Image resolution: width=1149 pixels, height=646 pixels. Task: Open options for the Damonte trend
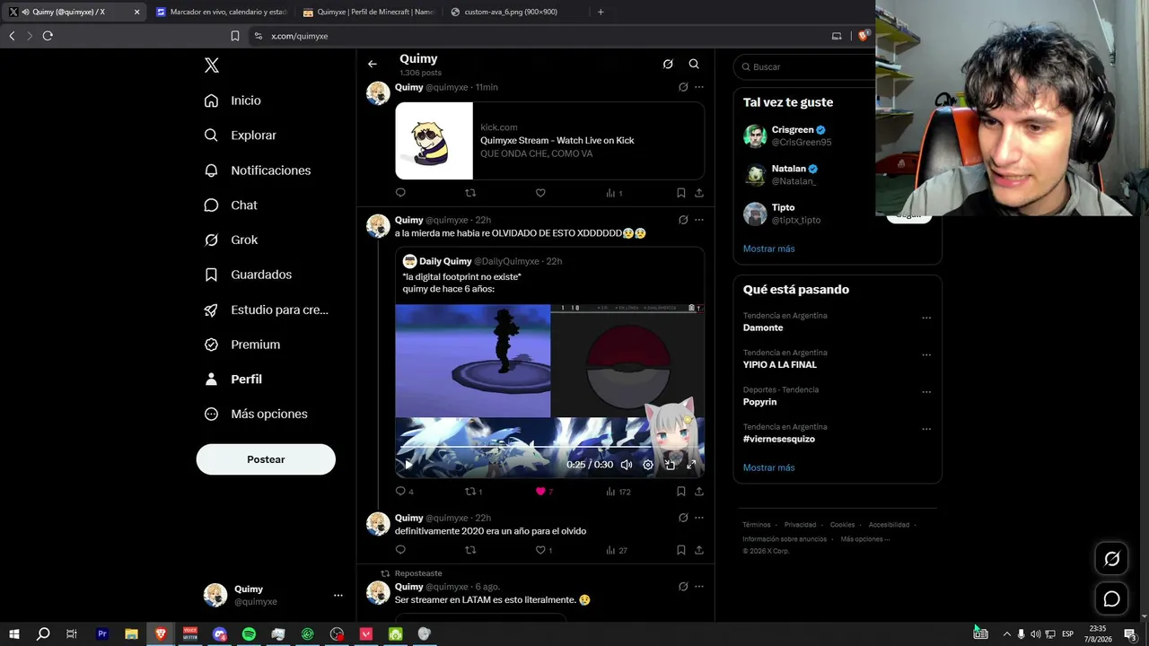pyautogui.click(x=926, y=318)
